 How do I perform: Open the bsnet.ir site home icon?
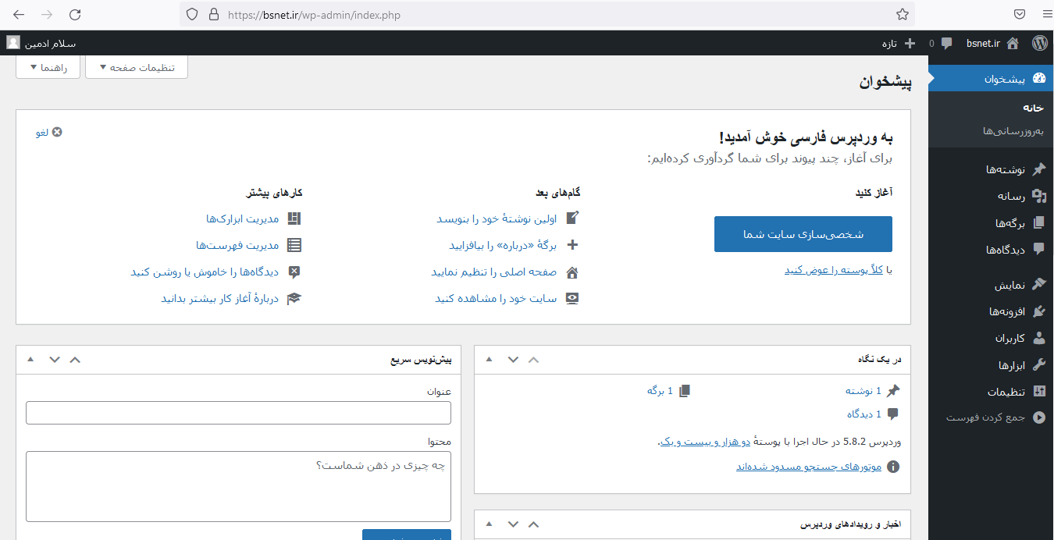pyautogui.click(x=1013, y=43)
